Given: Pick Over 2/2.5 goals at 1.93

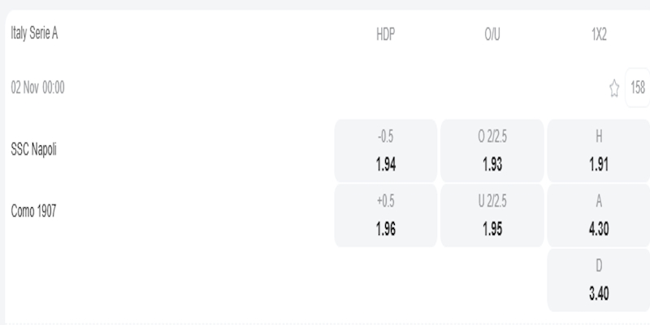Looking at the screenshot, I should [x=492, y=151].
